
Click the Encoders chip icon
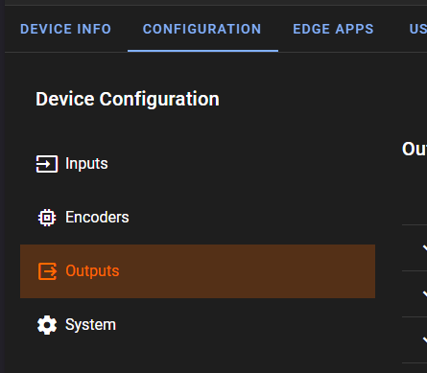(x=47, y=218)
